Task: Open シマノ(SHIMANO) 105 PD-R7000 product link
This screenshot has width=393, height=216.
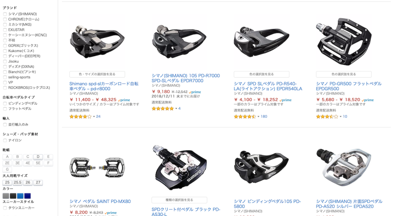Action: tap(186, 78)
